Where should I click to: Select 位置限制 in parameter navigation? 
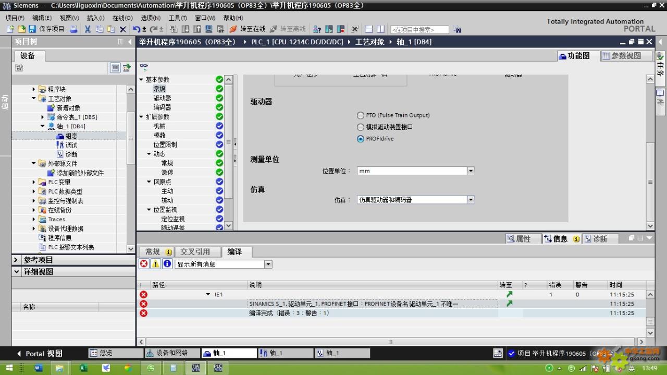[x=165, y=144]
